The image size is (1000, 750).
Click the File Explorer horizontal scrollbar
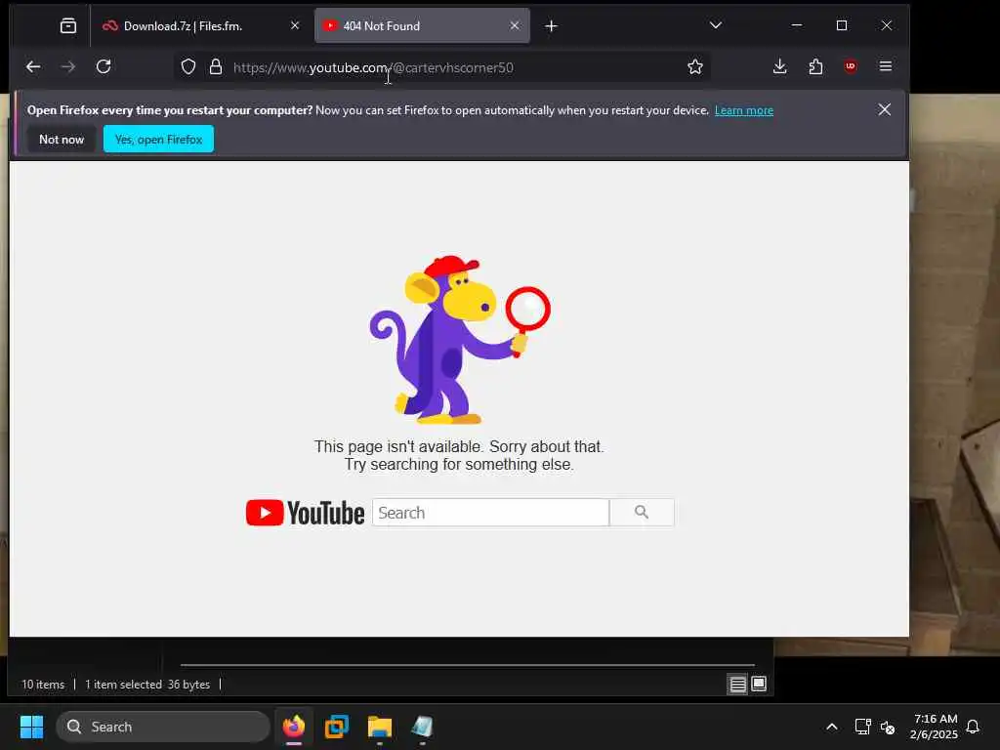(468, 664)
